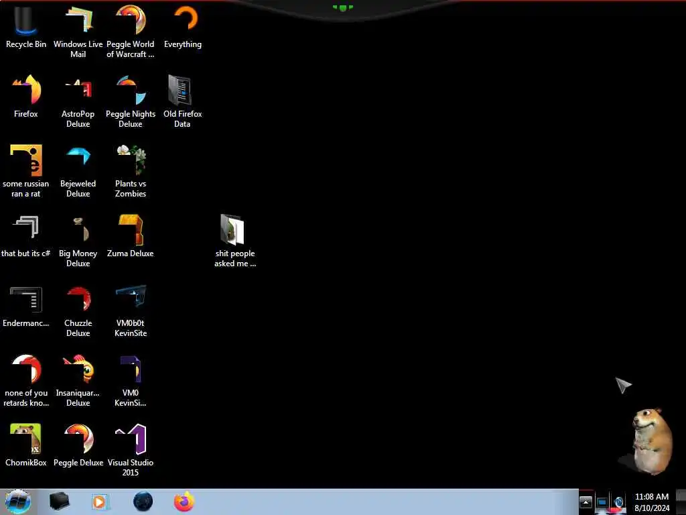Select the Plants vs Zombies shortcut
This screenshot has width=686, height=515.
[x=131, y=170]
